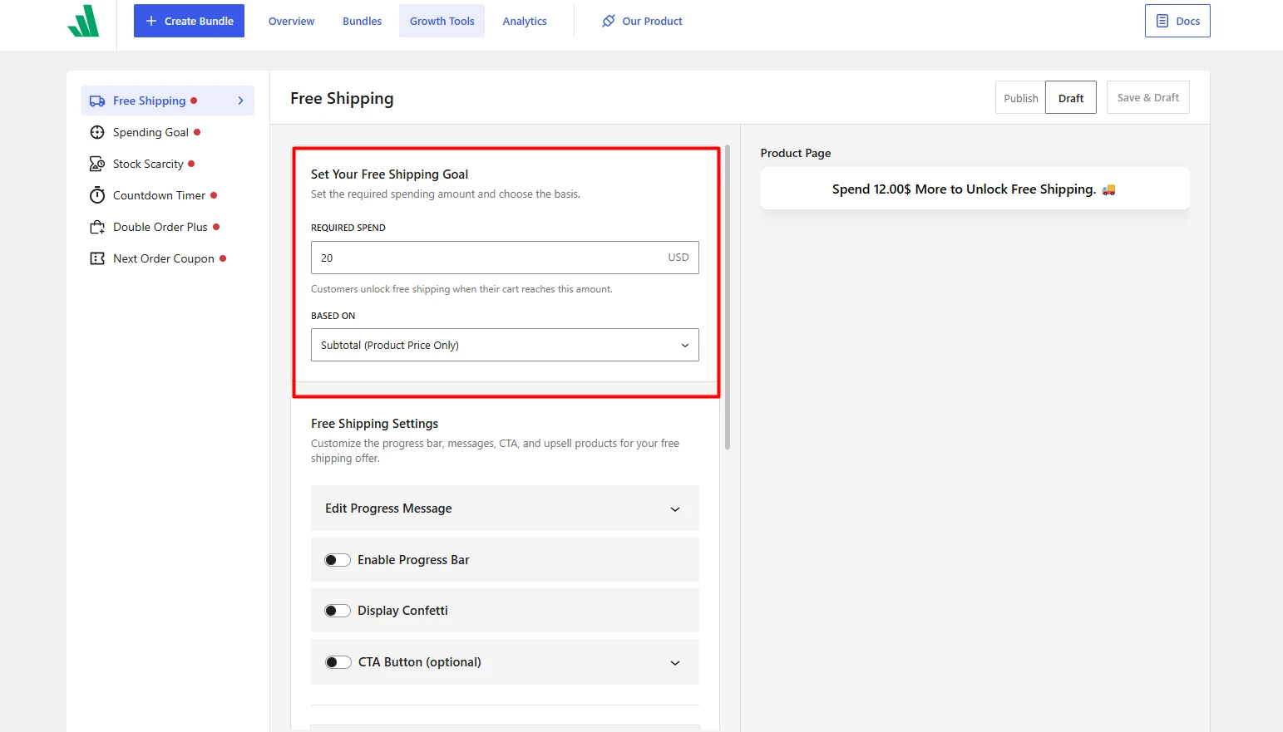Select Free Shipping in sidebar
The image size is (1283, 732).
click(168, 101)
